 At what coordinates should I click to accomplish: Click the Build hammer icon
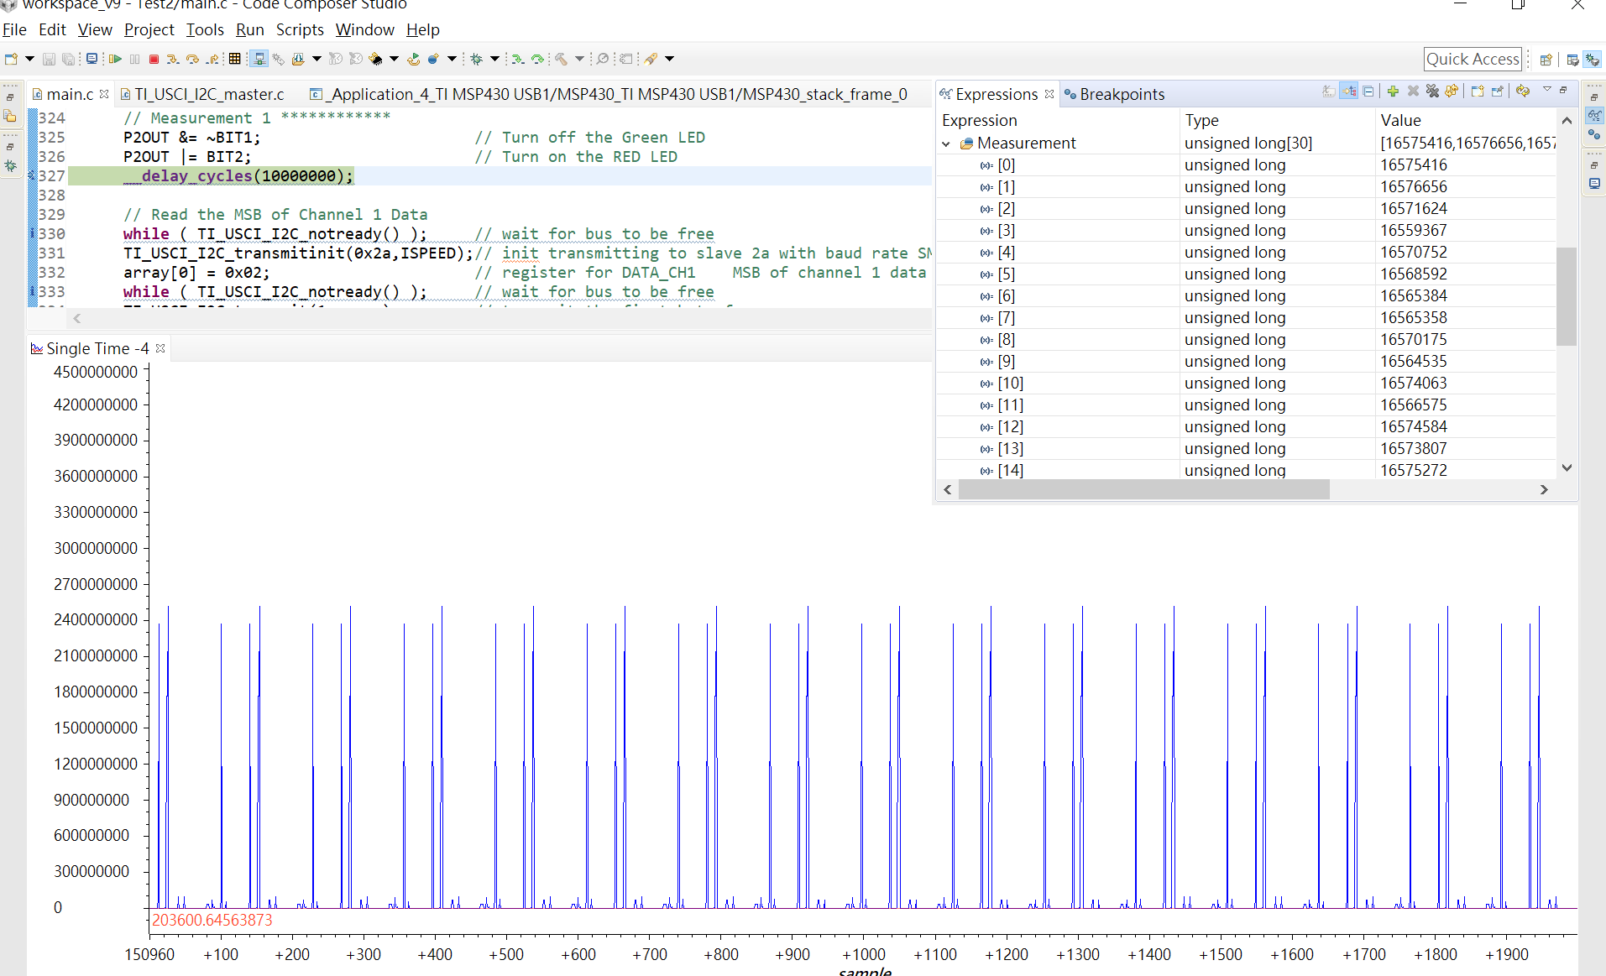pyautogui.click(x=561, y=59)
